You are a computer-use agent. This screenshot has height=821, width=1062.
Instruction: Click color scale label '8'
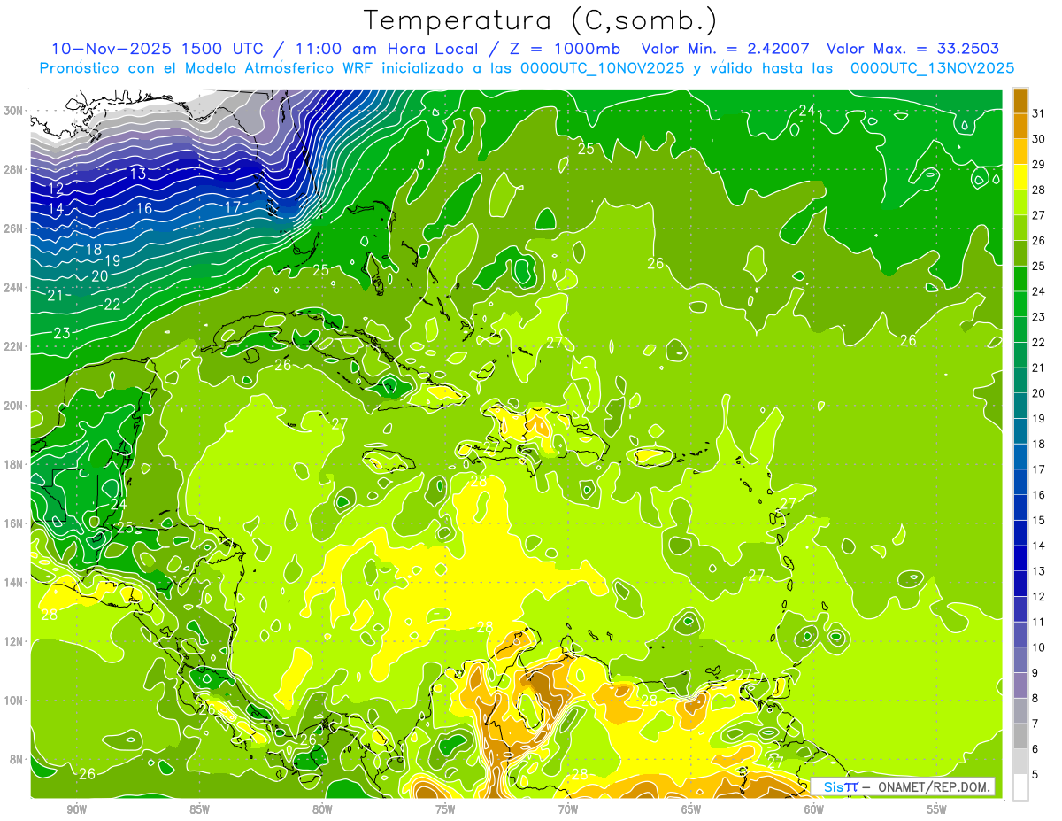click(1035, 699)
